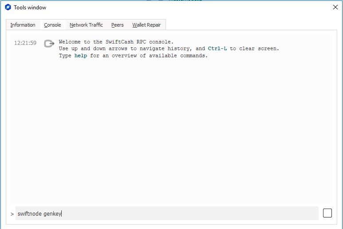This screenshot has height=229, width=343.
Task: Click the 'Ctrl-L' shortcut text
Action: [217, 48]
